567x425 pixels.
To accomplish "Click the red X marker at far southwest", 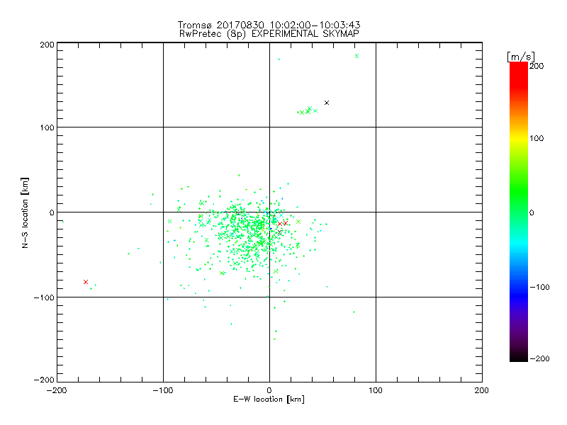I will [86, 282].
